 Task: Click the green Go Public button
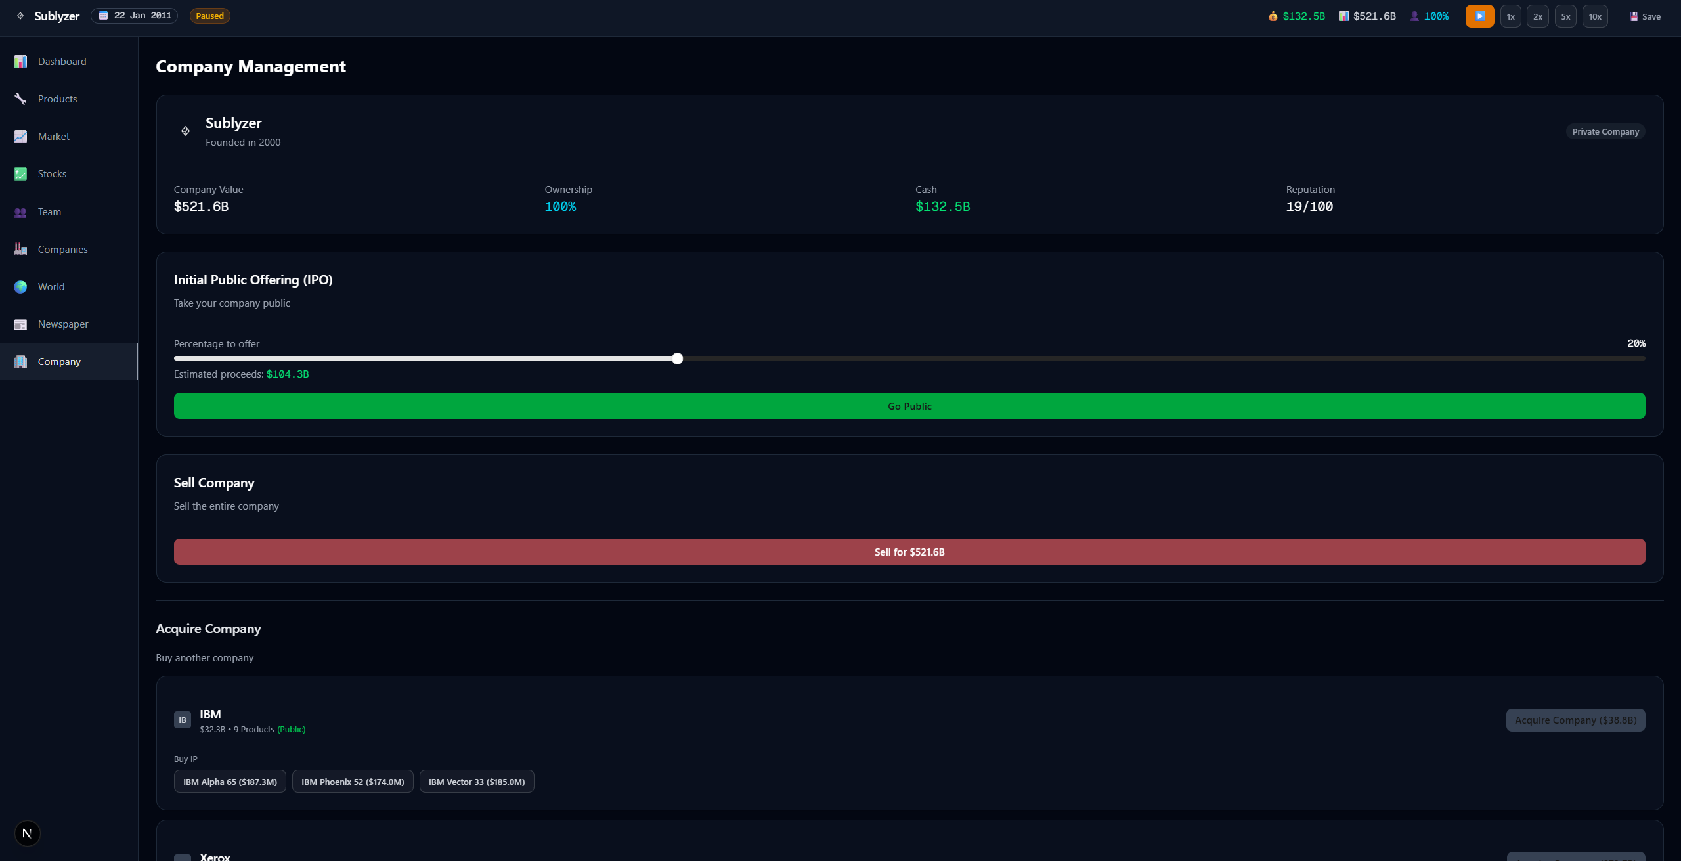click(x=909, y=406)
